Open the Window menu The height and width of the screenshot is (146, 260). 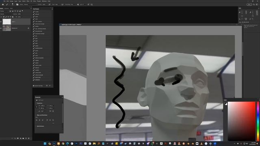[44, 1]
